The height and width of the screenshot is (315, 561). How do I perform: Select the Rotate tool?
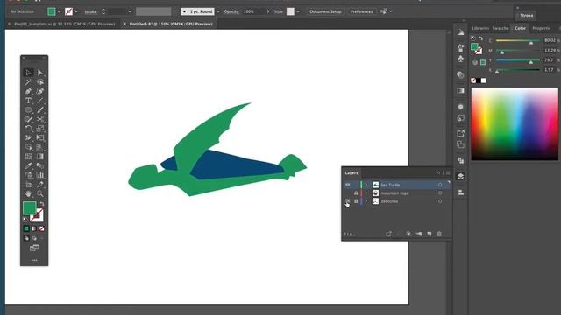click(28, 129)
